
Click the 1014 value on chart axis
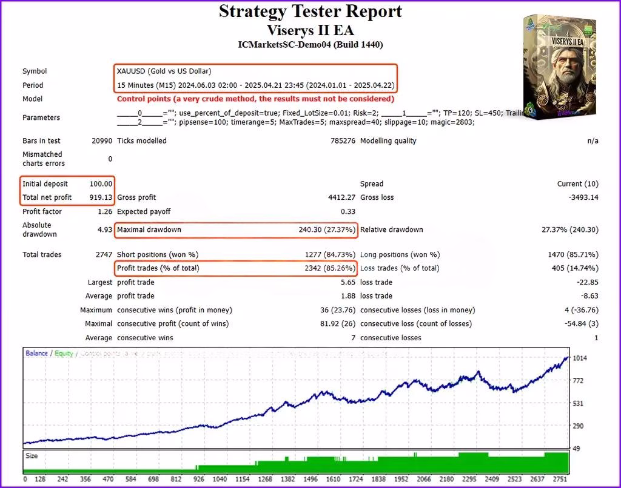tap(580, 358)
